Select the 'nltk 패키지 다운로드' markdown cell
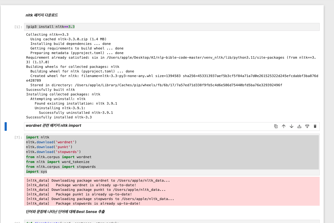This screenshot has height=223, width=334. (x=42, y=15)
